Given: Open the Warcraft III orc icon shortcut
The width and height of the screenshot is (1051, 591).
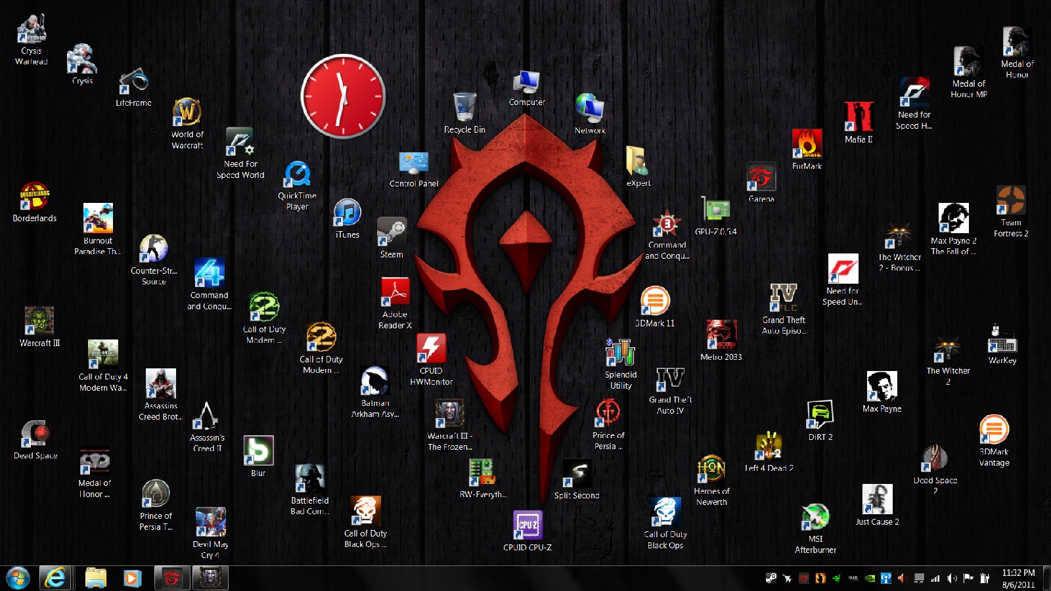Looking at the screenshot, I should [x=39, y=327].
